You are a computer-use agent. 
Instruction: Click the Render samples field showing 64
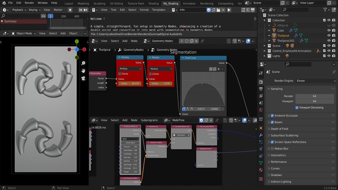pyautogui.click(x=314, y=96)
